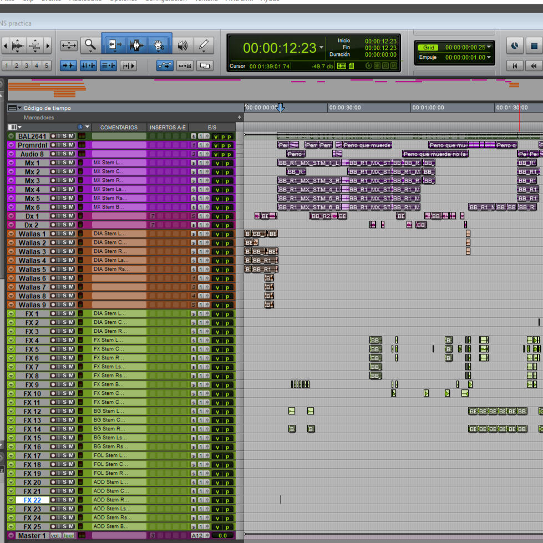Click the Zoom Toggle four-arrow icon
Screen dimensions: 543x543
(69, 45)
